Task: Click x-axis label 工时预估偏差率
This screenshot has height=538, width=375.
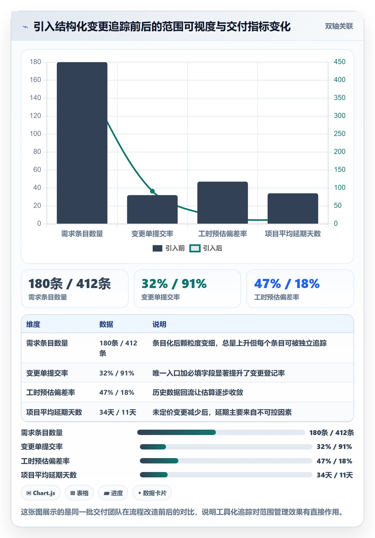Action: [x=223, y=234]
